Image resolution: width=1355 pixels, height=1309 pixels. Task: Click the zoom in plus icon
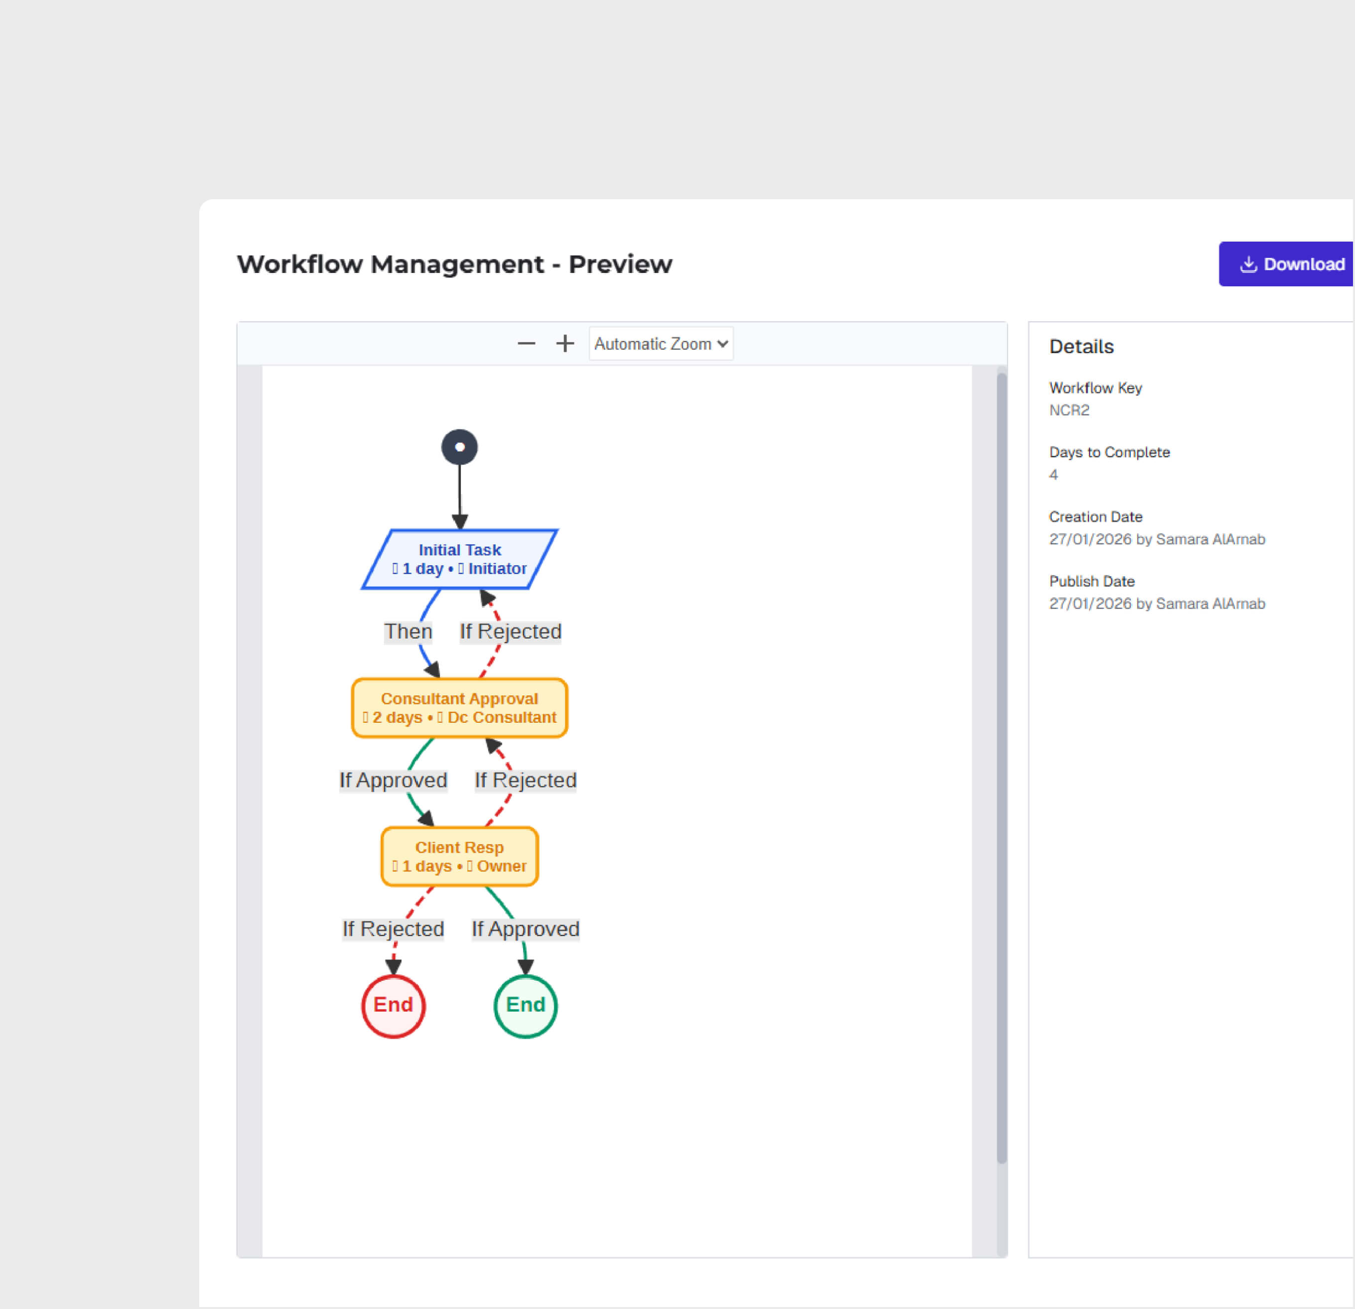point(565,343)
